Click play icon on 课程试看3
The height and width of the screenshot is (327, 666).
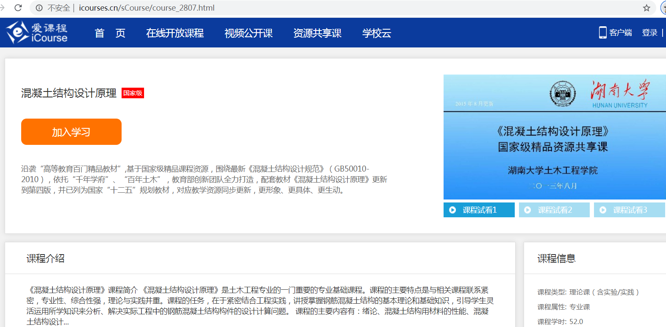(603, 210)
